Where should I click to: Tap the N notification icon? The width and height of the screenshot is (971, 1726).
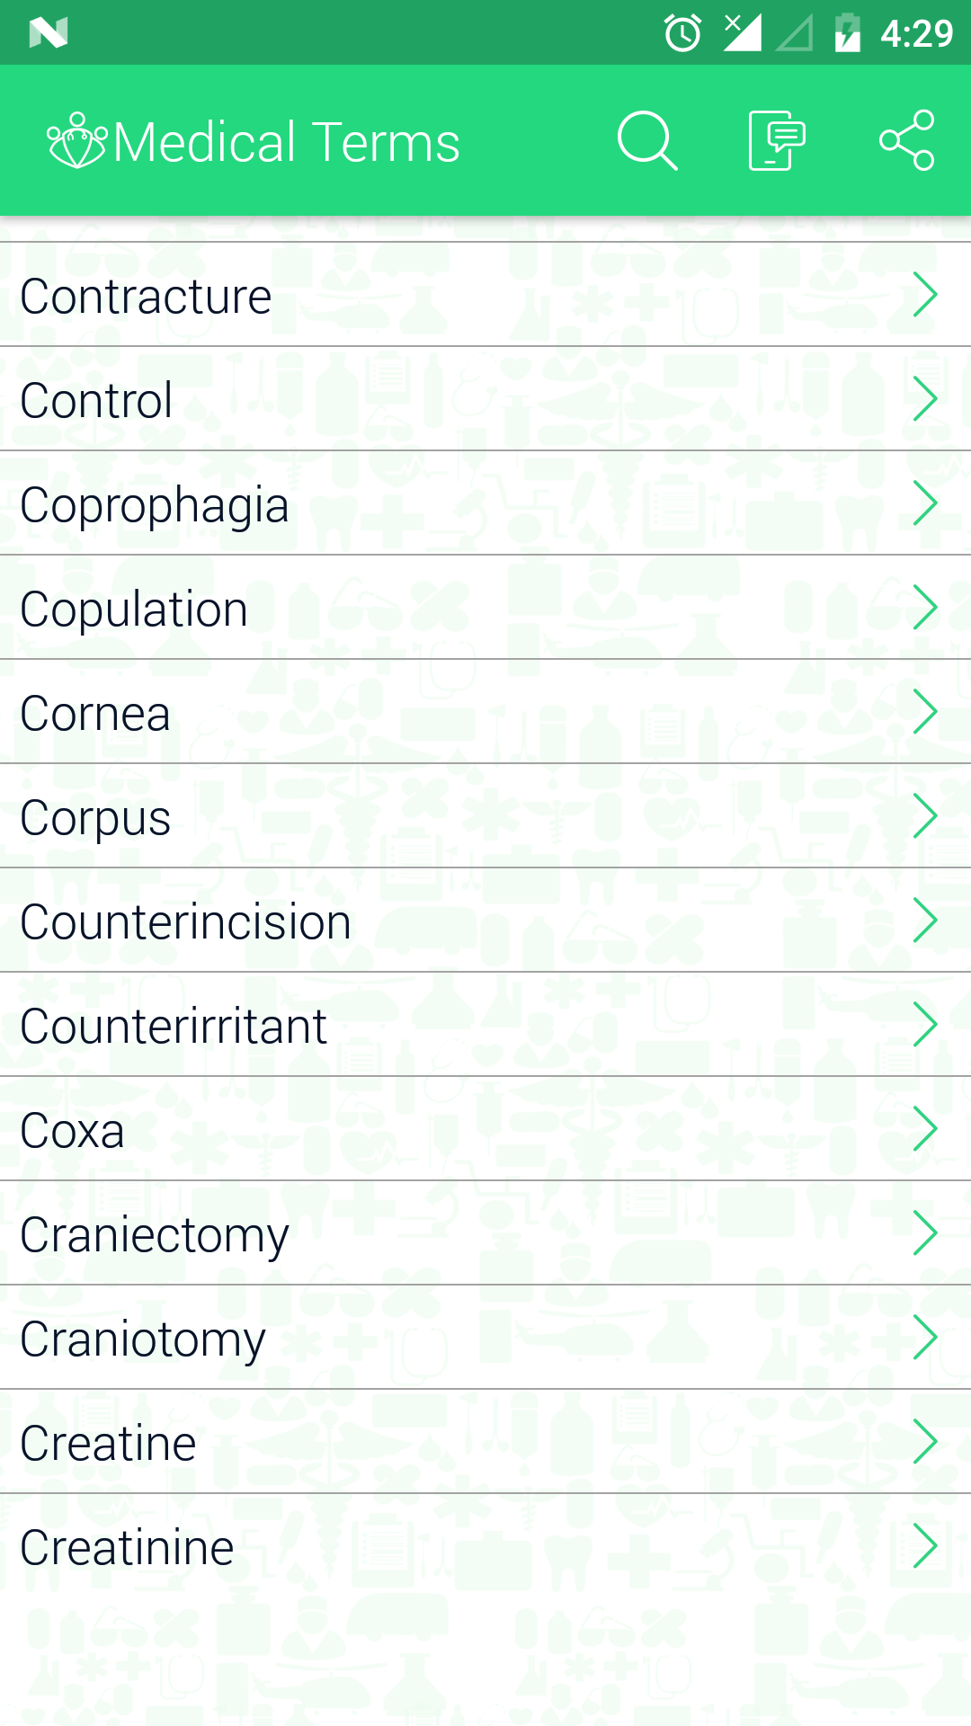(49, 33)
